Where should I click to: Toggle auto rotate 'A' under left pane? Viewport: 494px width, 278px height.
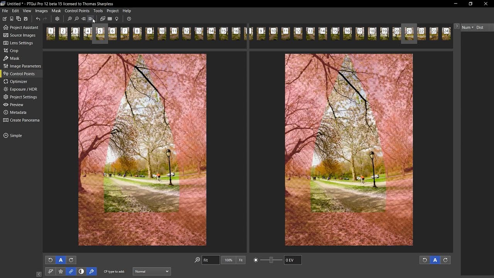pos(61,260)
